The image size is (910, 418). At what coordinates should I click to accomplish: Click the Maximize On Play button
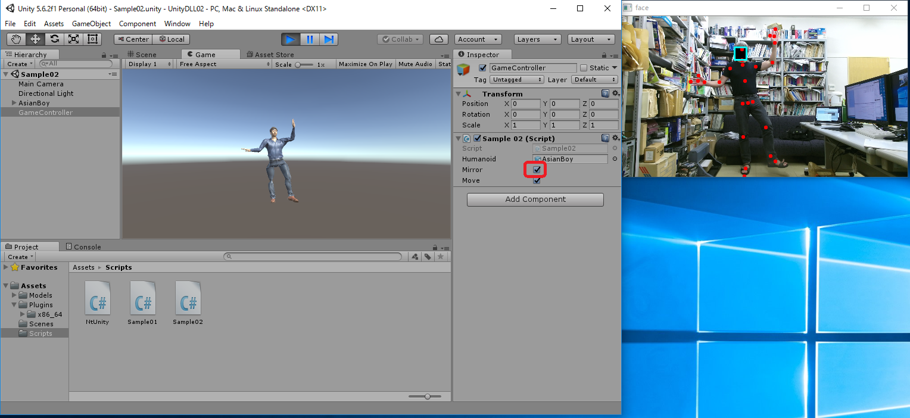pos(365,64)
